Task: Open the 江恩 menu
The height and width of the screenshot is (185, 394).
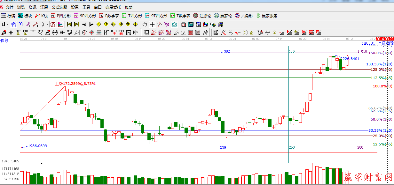Action: 44,7
